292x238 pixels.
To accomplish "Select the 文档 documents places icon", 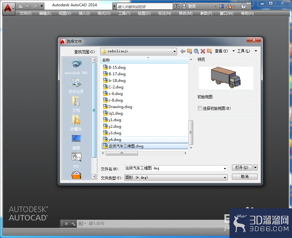I will click(x=76, y=104).
